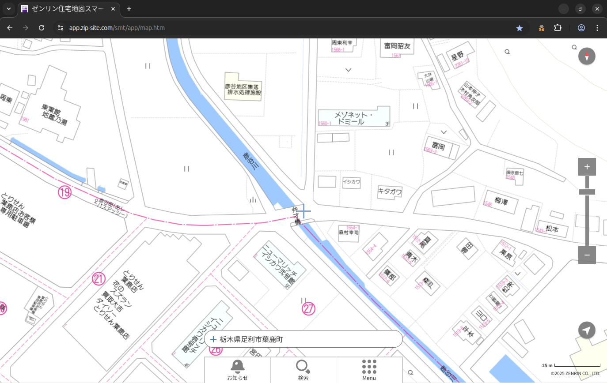Click the 増田 residence label

(x=467, y=247)
